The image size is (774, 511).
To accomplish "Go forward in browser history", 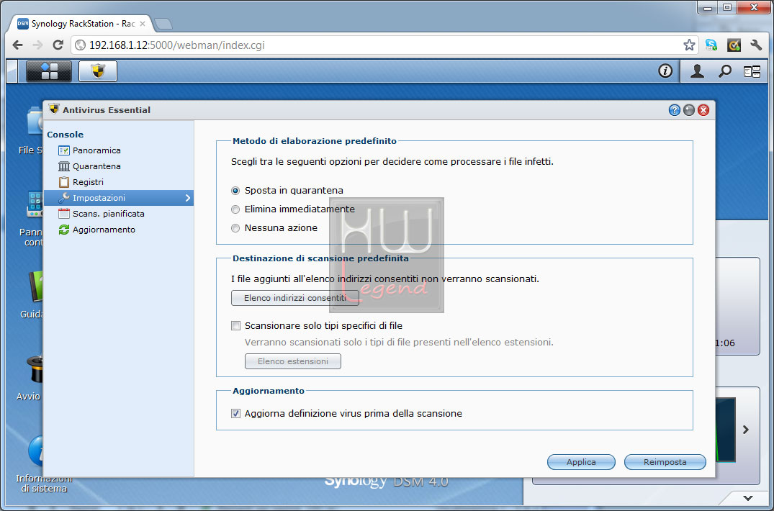I will tap(37, 45).
